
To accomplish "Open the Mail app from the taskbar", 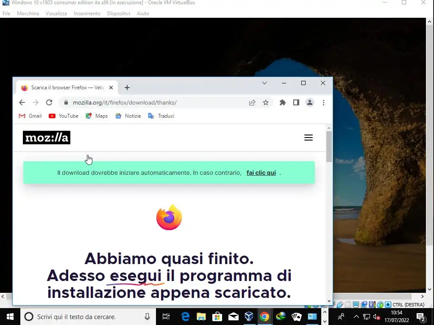I will point(234,317).
